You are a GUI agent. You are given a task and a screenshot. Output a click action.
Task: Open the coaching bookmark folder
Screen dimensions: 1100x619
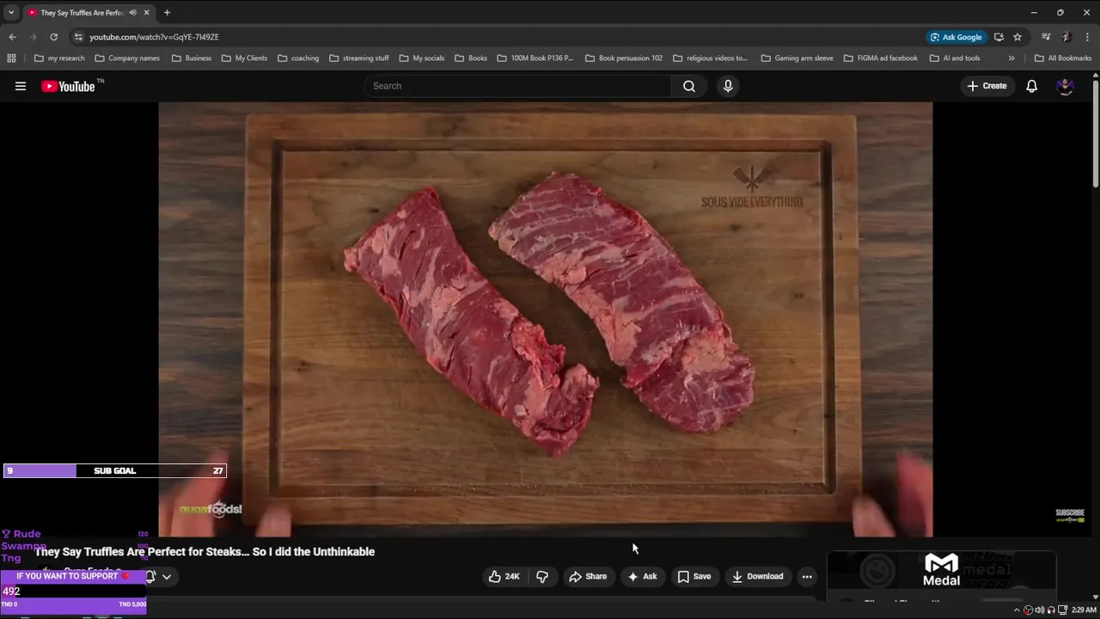tap(298, 58)
